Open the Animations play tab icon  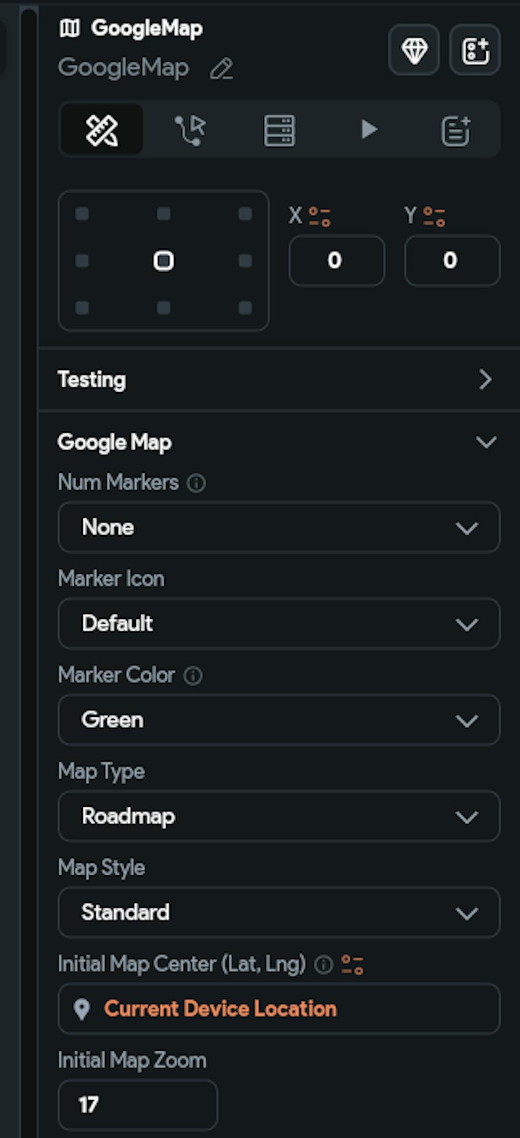[x=368, y=130]
